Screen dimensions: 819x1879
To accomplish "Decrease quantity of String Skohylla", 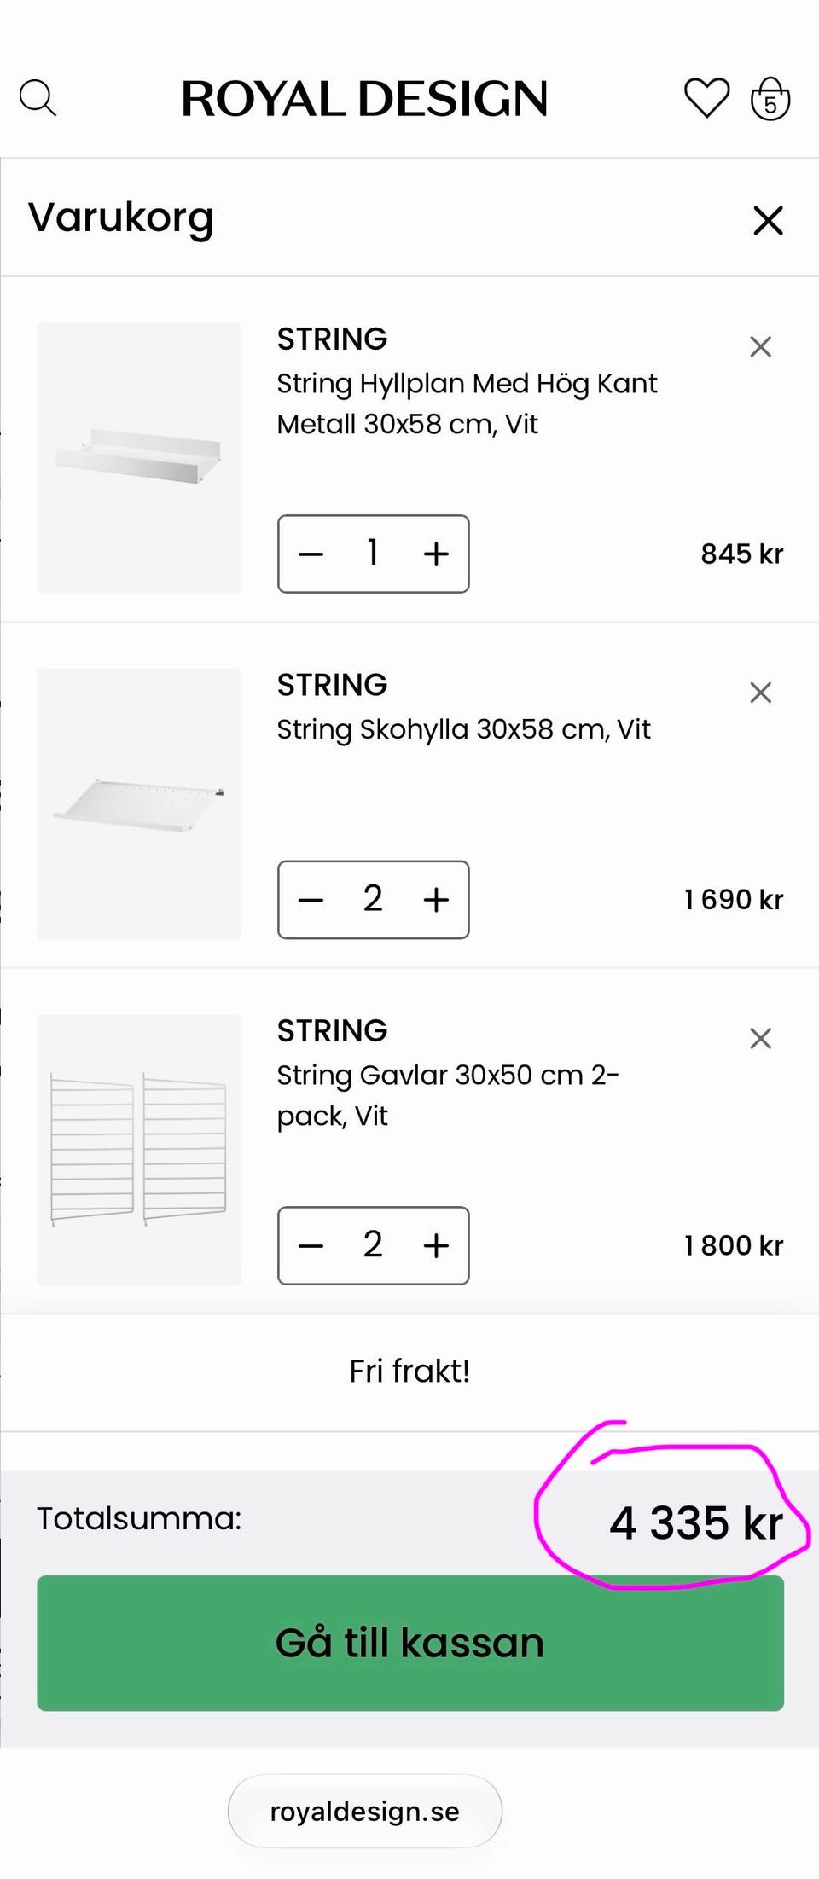I will (311, 899).
